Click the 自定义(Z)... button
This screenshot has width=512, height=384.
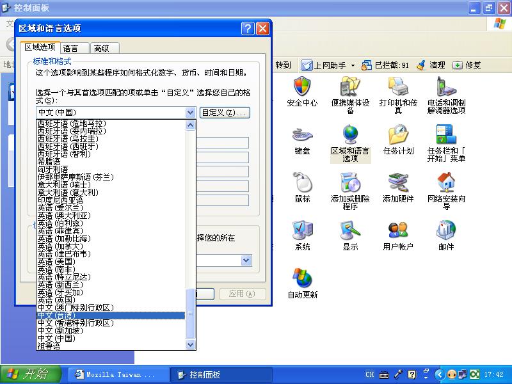pos(225,113)
